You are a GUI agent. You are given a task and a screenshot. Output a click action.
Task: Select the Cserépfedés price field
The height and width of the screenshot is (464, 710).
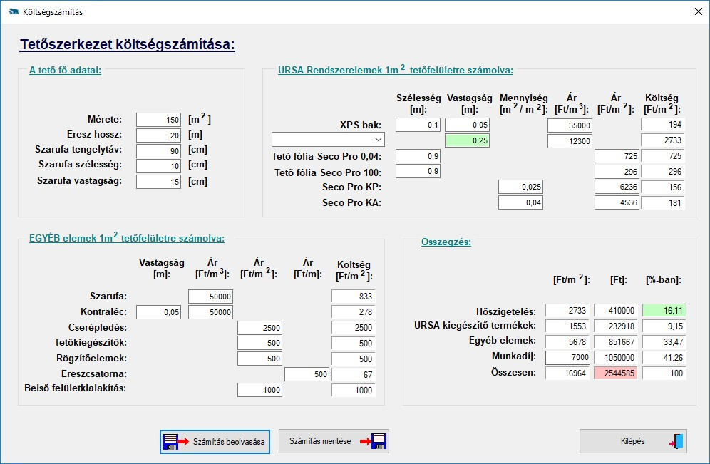tap(259, 328)
